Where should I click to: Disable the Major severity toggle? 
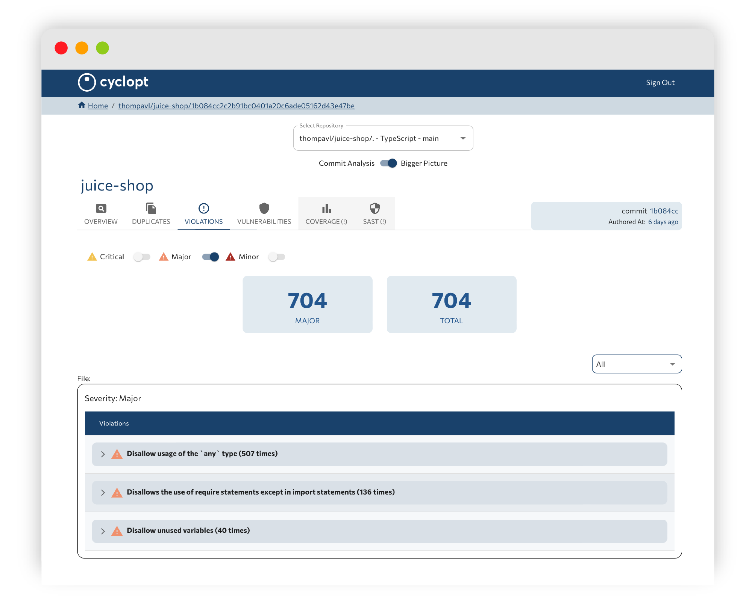click(211, 257)
